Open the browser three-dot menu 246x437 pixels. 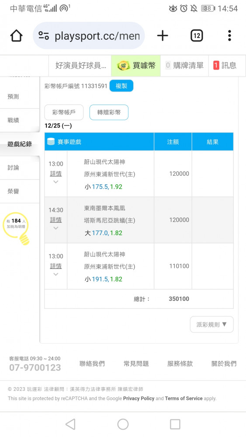point(229,36)
